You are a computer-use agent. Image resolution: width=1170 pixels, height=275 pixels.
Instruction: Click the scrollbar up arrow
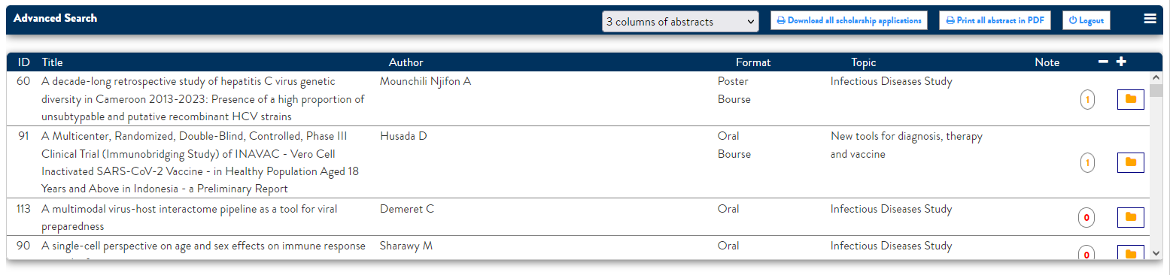(x=1156, y=77)
